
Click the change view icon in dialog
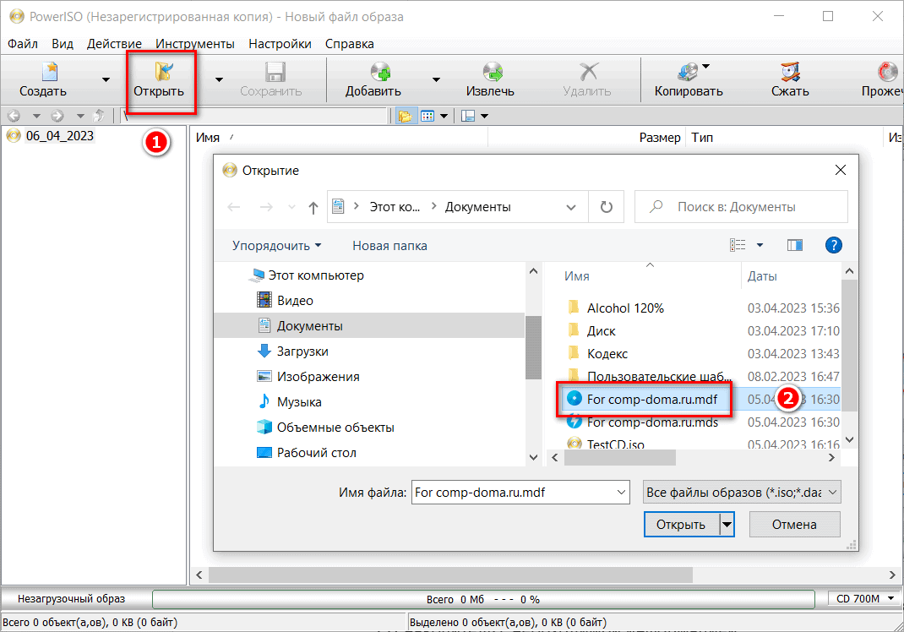(x=738, y=246)
